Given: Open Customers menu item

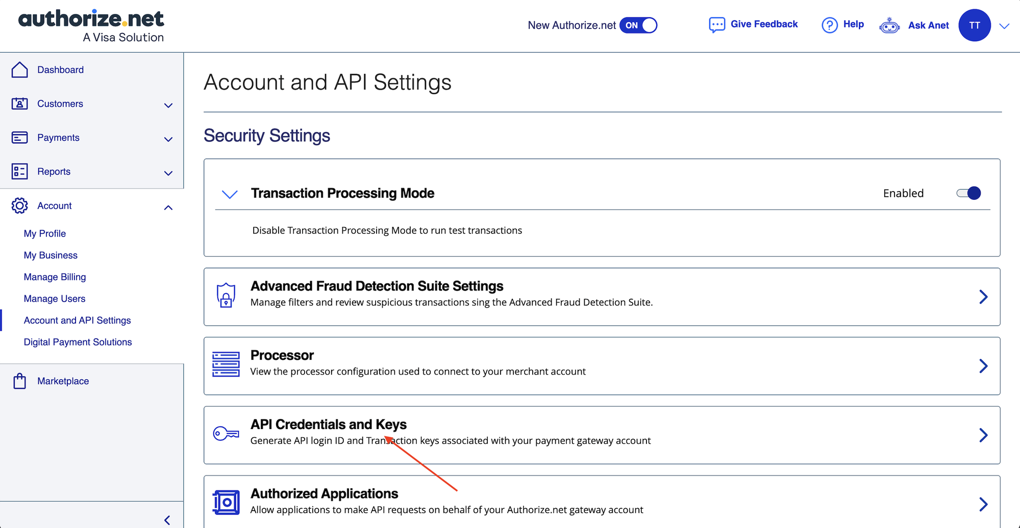Looking at the screenshot, I should pos(60,104).
